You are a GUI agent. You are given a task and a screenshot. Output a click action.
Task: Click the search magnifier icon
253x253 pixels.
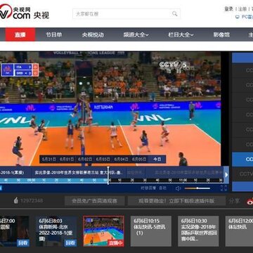tap(175, 14)
